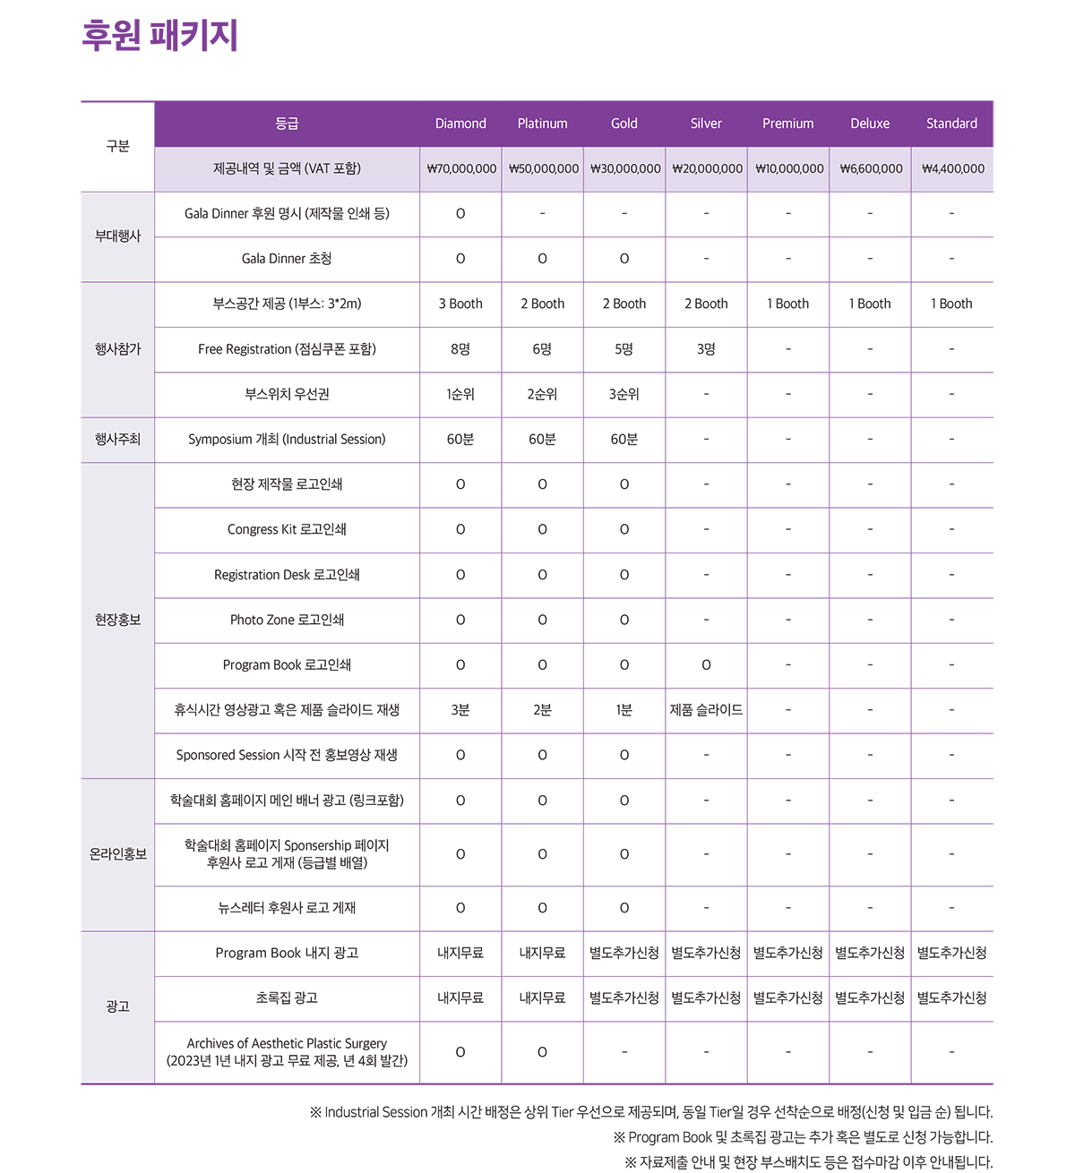Click the ₩20,000,000 Silver price
This screenshot has height=1173, width=1075.
point(707,168)
